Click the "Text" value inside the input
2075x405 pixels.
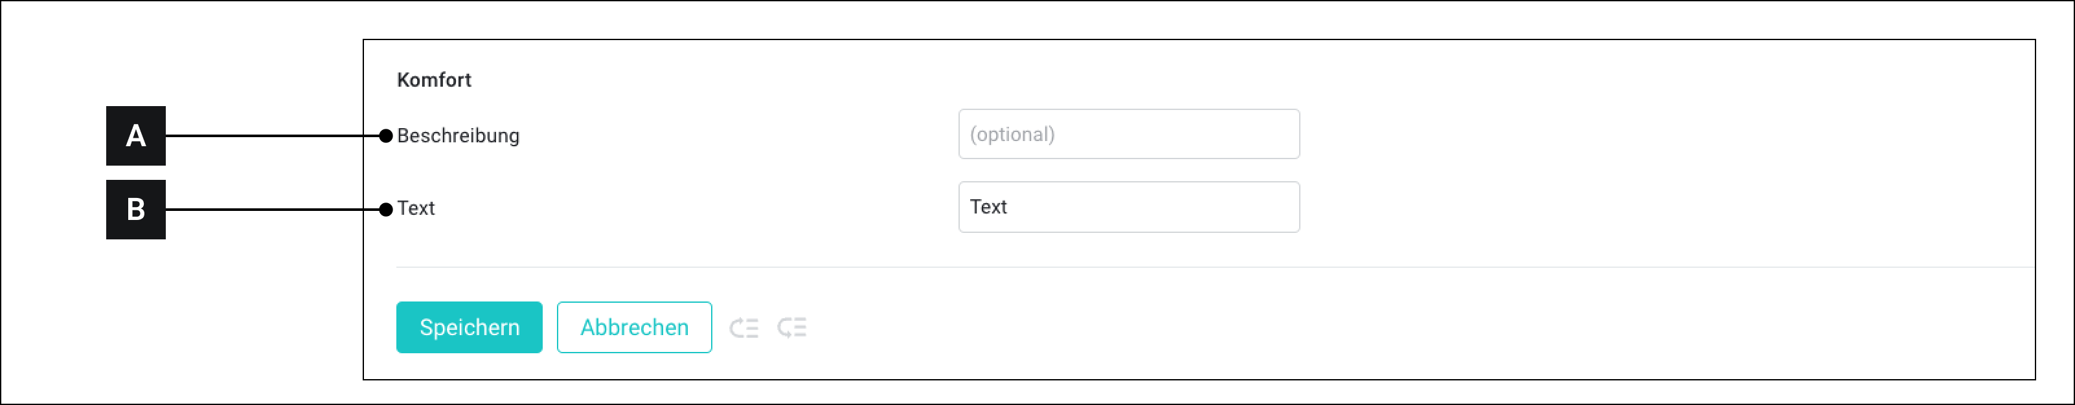click(988, 207)
